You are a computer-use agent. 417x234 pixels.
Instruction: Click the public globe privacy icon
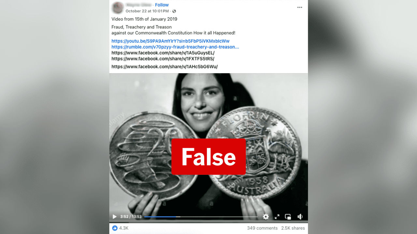(174, 11)
